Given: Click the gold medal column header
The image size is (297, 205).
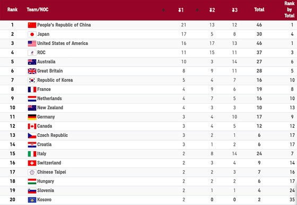Looking at the screenshot, I should coord(181,10).
